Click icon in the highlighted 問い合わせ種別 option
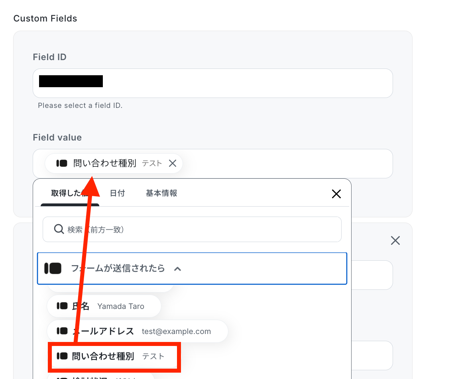 (62, 356)
